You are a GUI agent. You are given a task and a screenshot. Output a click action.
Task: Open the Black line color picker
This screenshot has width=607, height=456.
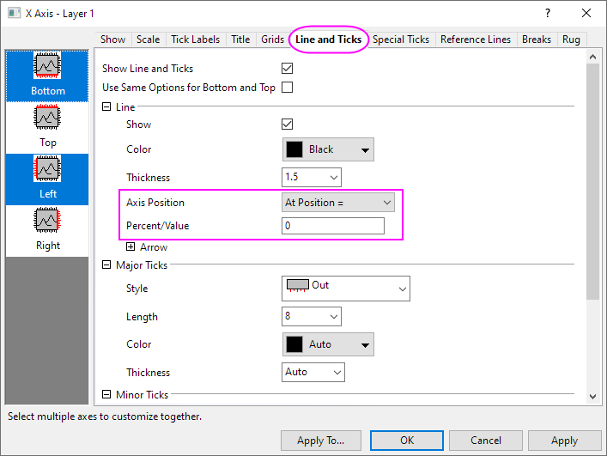(328, 149)
